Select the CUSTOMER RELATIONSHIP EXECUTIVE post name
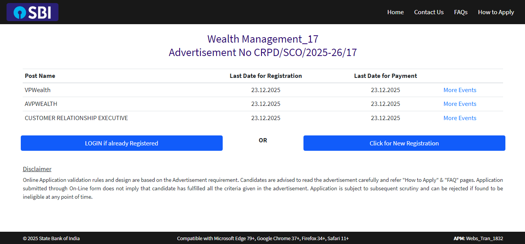 pos(76,118)
